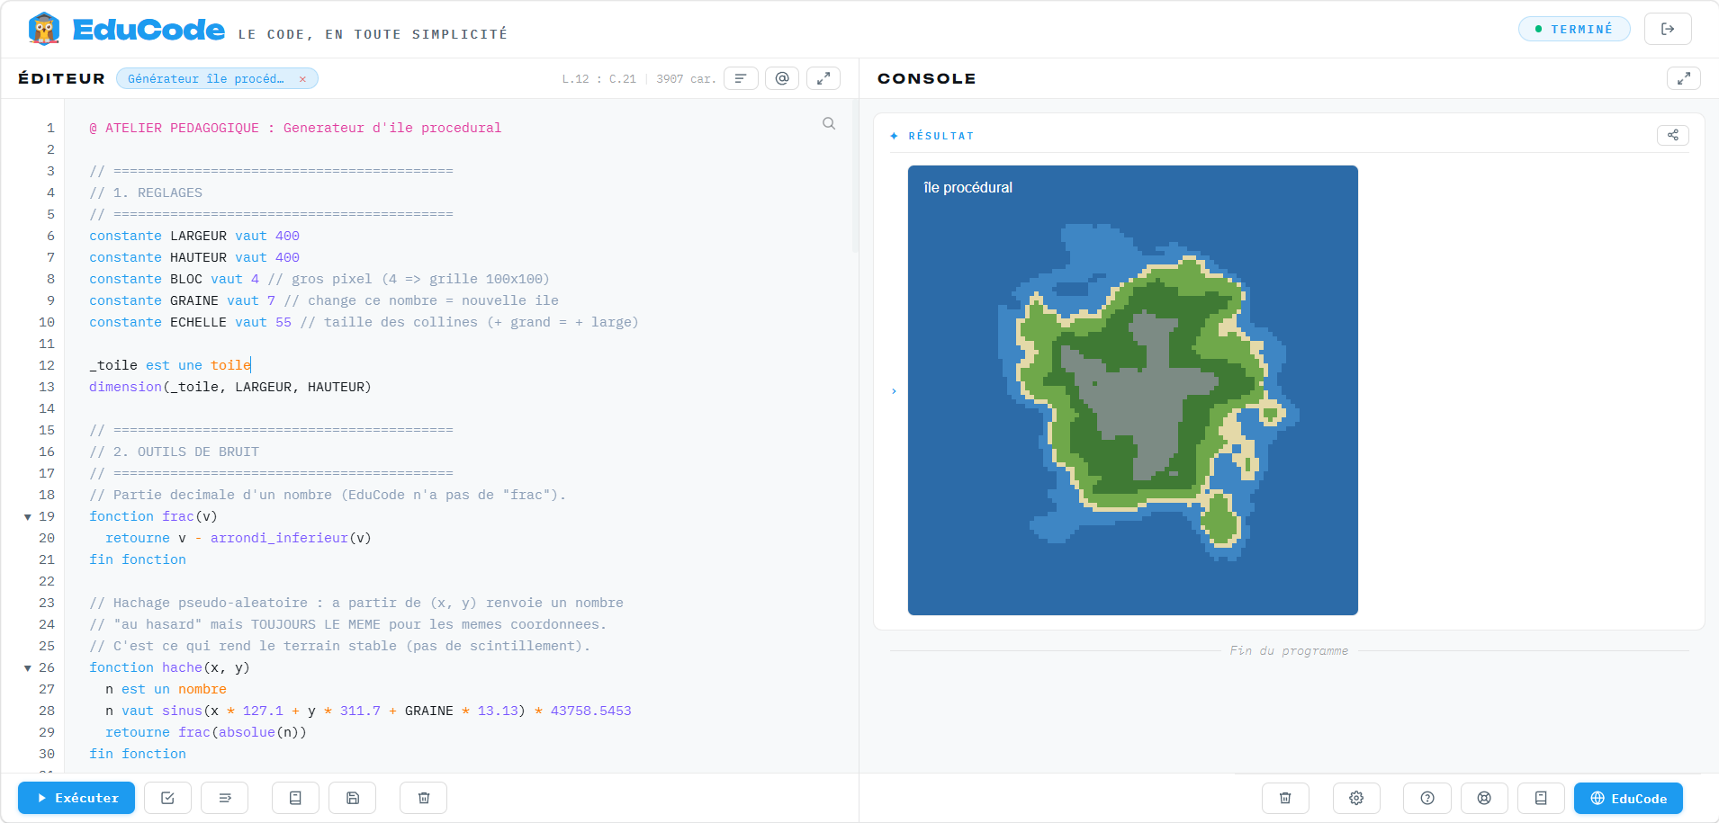Delete editor content with the editor trash icon

[424, 798]
